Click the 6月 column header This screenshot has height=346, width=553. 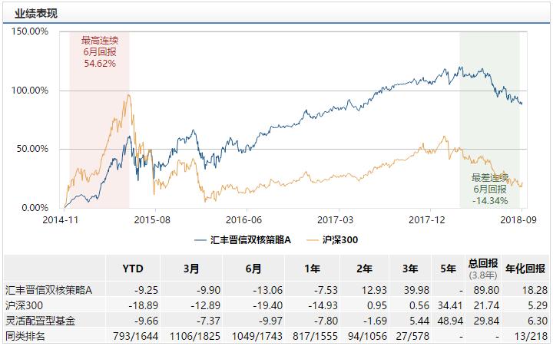tap(253, 269)
